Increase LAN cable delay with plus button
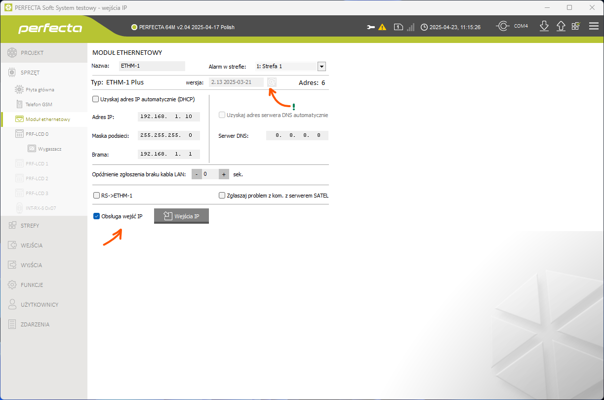Image resolution: width=604 pixels, height=400 pixels. (224, 174)
